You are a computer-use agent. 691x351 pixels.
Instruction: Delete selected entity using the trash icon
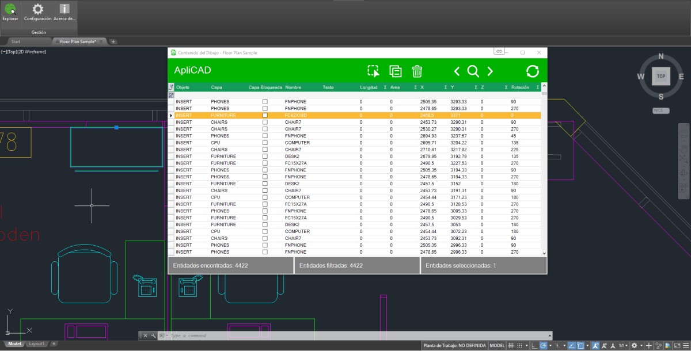pyautogui.click(x=417, y=71)
